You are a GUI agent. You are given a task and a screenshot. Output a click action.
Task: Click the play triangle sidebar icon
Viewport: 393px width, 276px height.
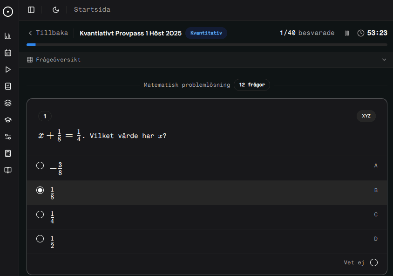(x=8, y=69)
